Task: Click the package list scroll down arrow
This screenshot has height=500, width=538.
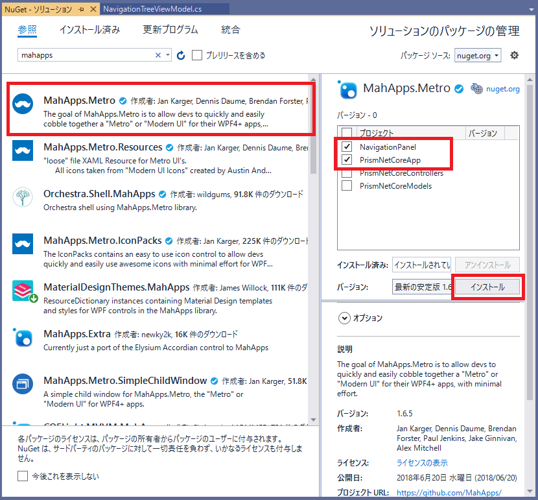Action: pyautogui.click(x=313, y=420)
